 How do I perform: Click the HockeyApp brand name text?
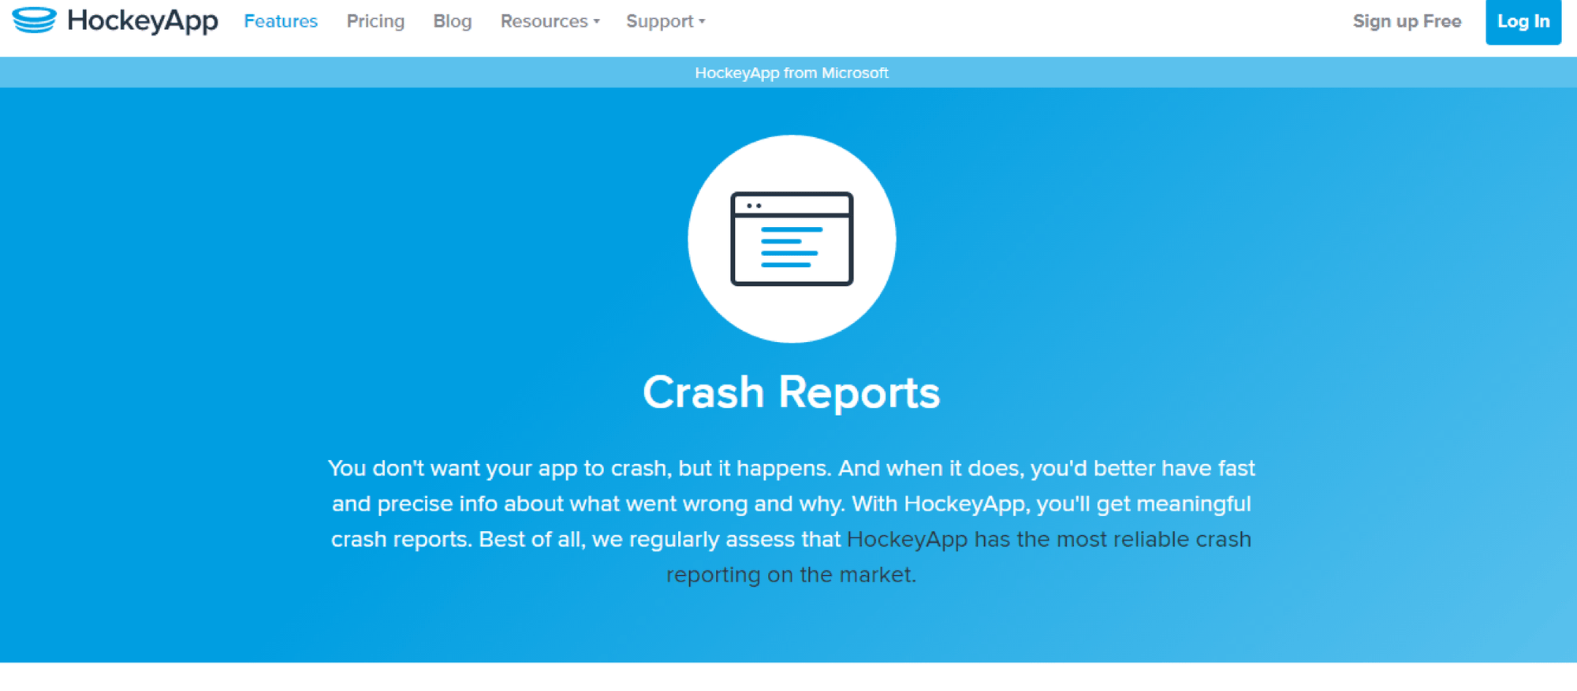[x=143, y=20]
